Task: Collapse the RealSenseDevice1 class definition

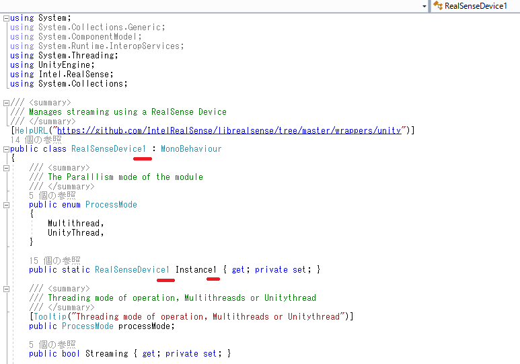Action: coord(6,149)
